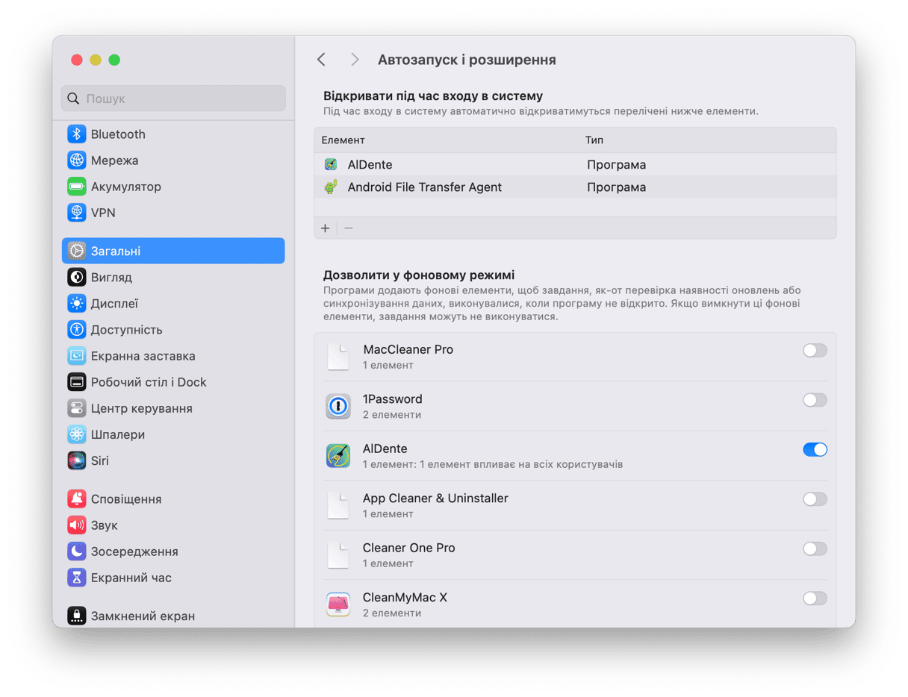The width and height of the screenshot is (908, 697).
Task: Select the Зосередження moon icon
Action: pos(77,551)
